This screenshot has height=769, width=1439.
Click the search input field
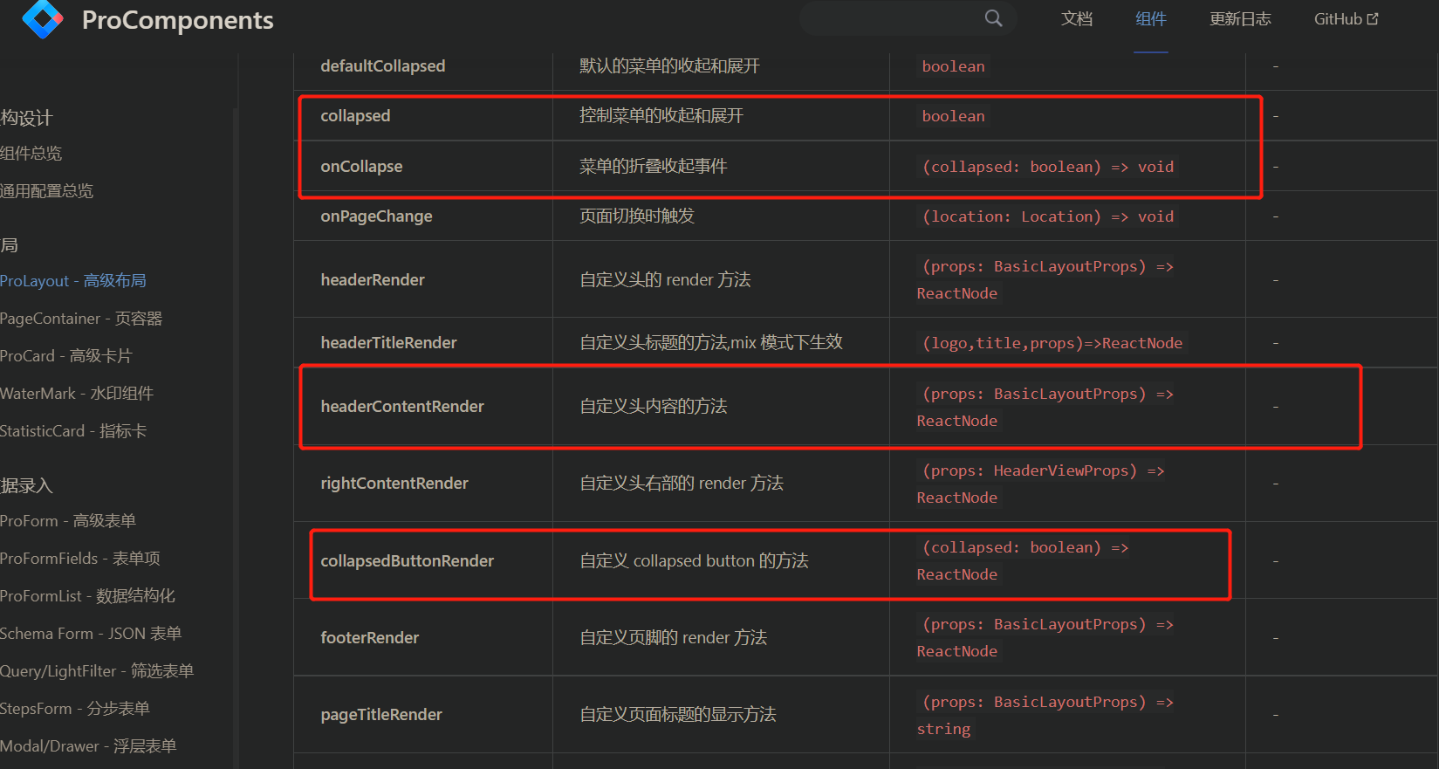[899, 18]
